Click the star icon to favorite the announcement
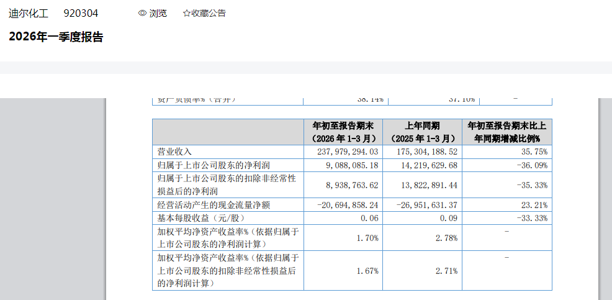The image size is (612, 300). pyautogui.click(x=187, y=13)
